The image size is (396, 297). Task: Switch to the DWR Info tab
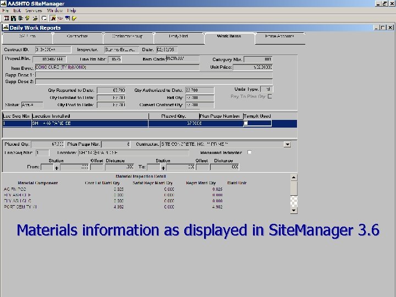[x=28, y=38]
